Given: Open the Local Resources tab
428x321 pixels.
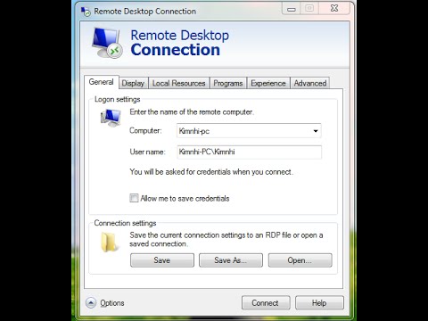Looking at the screenshot, I should [x=179, y=83].
